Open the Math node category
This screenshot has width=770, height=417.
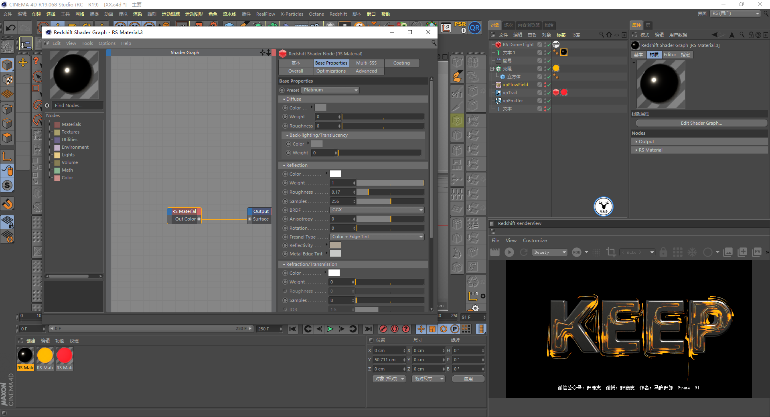click(x=67, y=170)
